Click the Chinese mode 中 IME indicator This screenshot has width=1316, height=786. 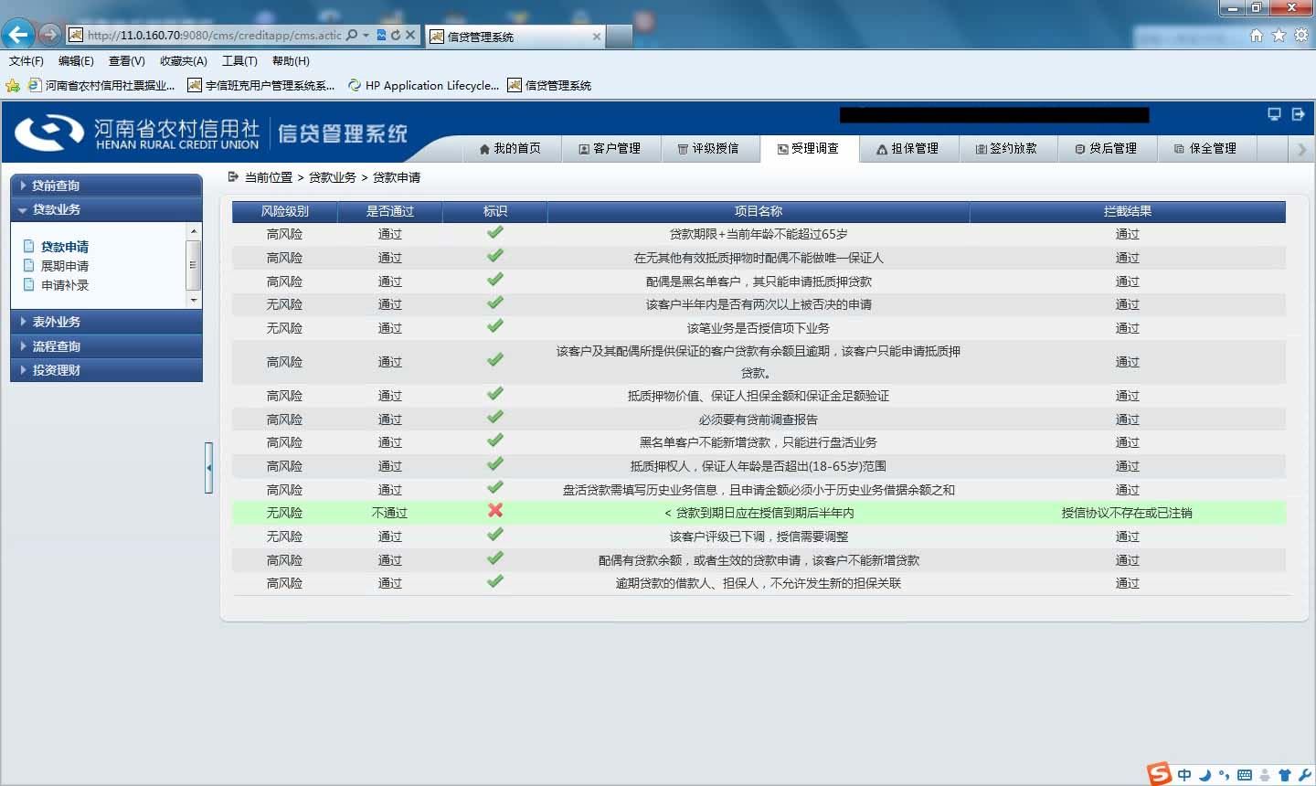pyautogui.click(x=1184, y=775)
